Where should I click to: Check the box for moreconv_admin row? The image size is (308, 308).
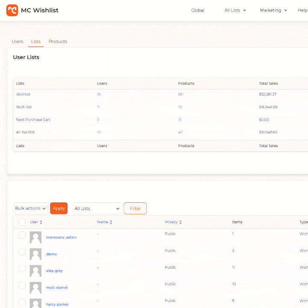coord(22,235)
